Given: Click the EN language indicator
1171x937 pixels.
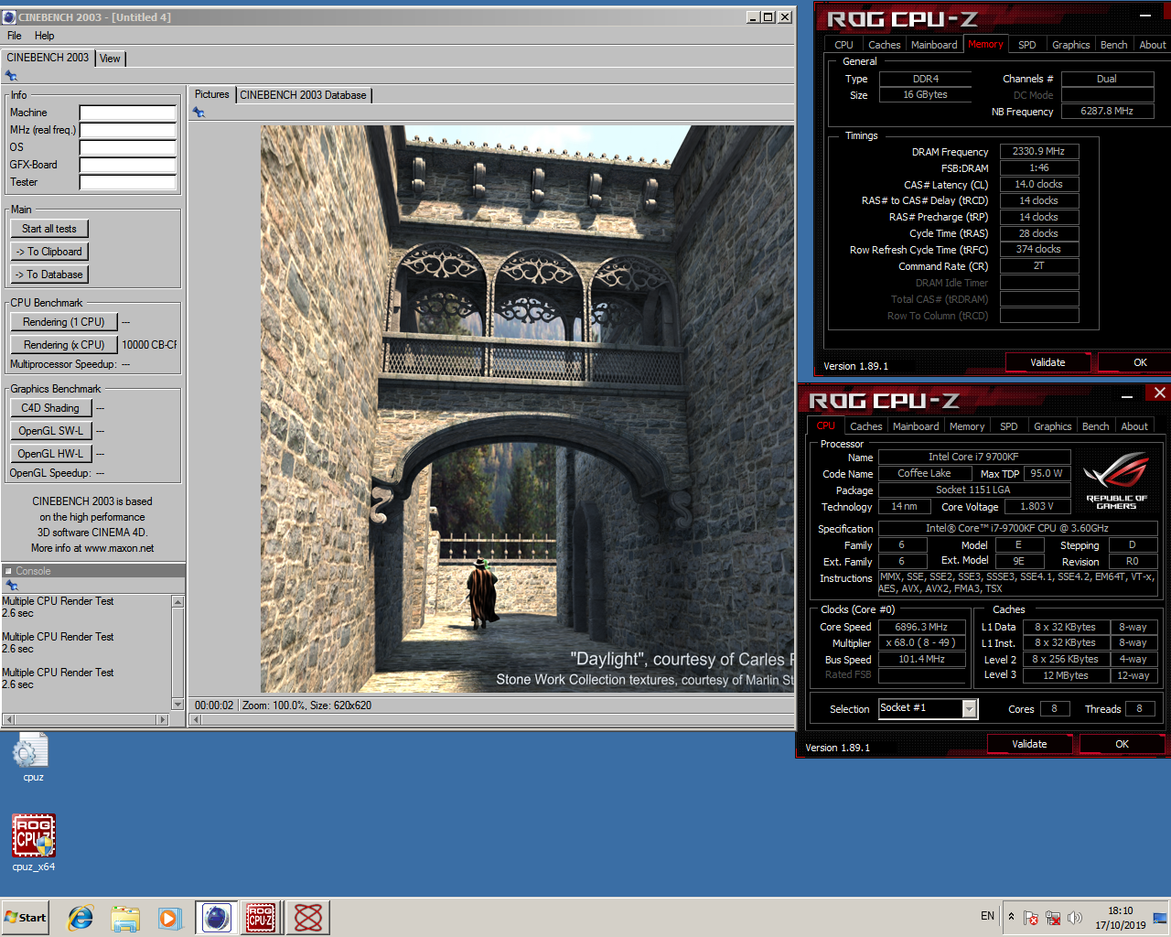Looking at the screenshot, I should (987, 916).
